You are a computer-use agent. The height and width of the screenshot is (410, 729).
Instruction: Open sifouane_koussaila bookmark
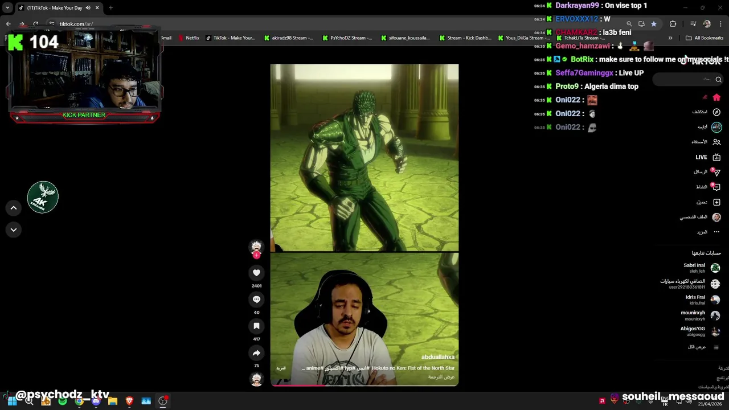tap(406, 38)
